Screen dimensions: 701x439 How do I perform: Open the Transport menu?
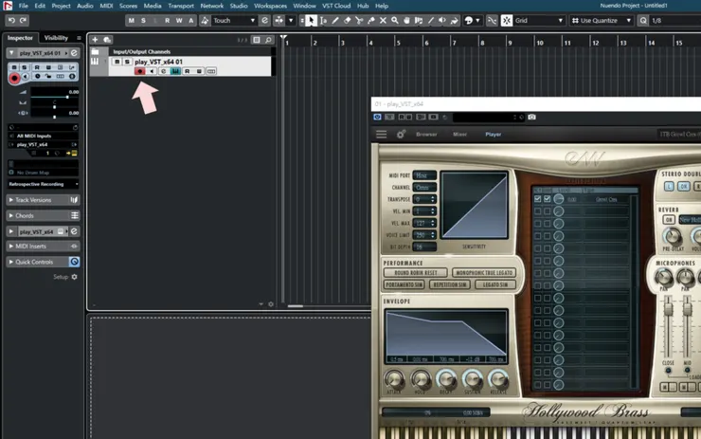coord(180,6)
